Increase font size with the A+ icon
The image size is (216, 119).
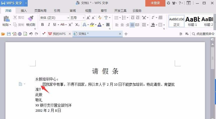[x=88, y=18]
